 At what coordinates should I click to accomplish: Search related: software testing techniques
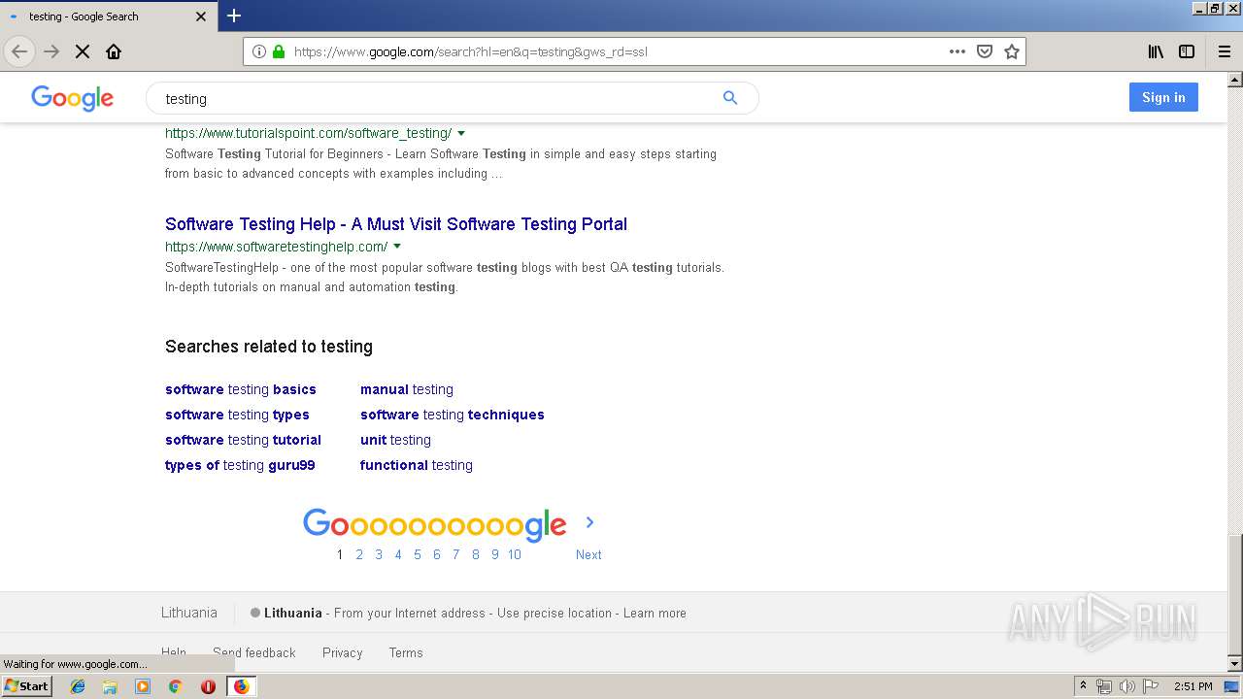(x=453, y=415)
